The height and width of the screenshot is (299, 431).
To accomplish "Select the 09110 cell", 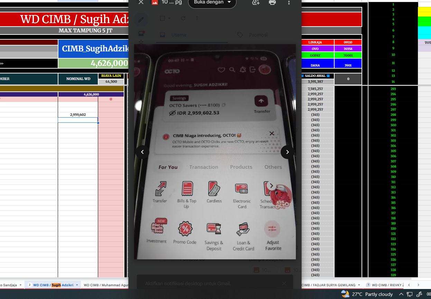I will tap(348, 42).
